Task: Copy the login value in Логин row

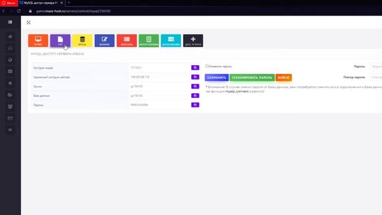Action: [x=195, y=86]
